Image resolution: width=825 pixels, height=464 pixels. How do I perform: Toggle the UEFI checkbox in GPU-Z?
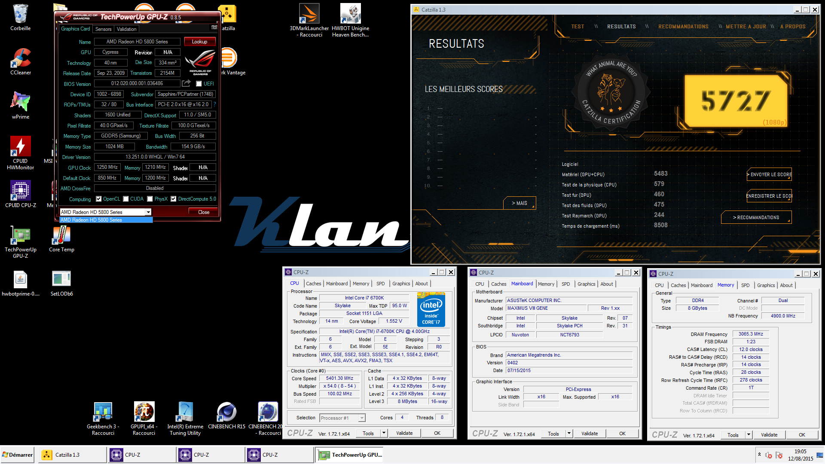tap(199, 84)
